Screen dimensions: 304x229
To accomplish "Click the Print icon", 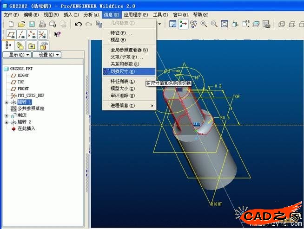I will point(42,24).
